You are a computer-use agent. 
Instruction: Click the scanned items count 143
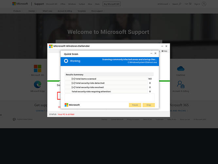150,79
